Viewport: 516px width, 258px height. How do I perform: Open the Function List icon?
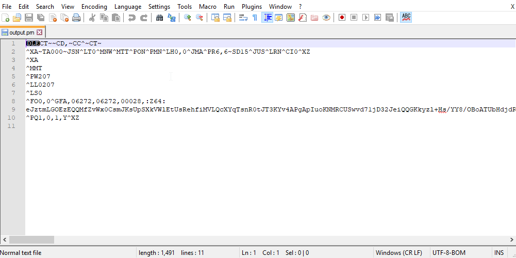(x=303, y=18)
